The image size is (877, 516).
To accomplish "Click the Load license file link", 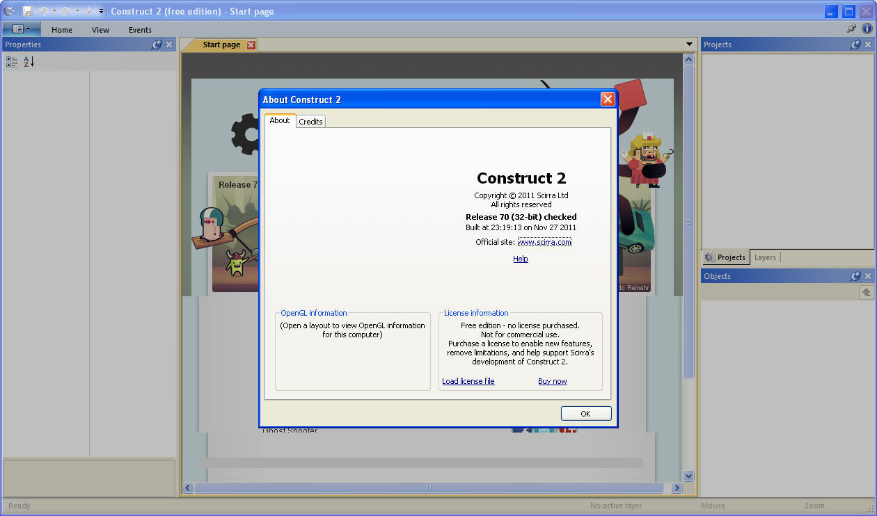I will (468, 381).
